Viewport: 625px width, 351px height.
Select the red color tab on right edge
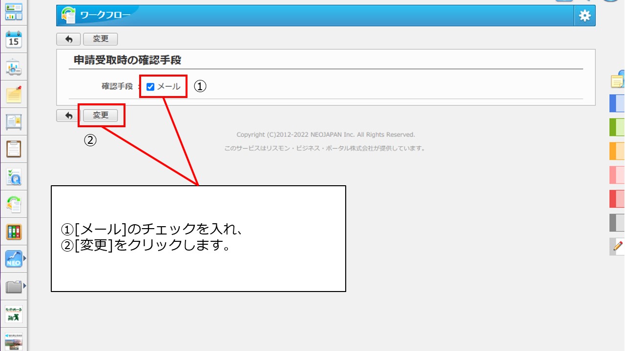pos(617,199)
